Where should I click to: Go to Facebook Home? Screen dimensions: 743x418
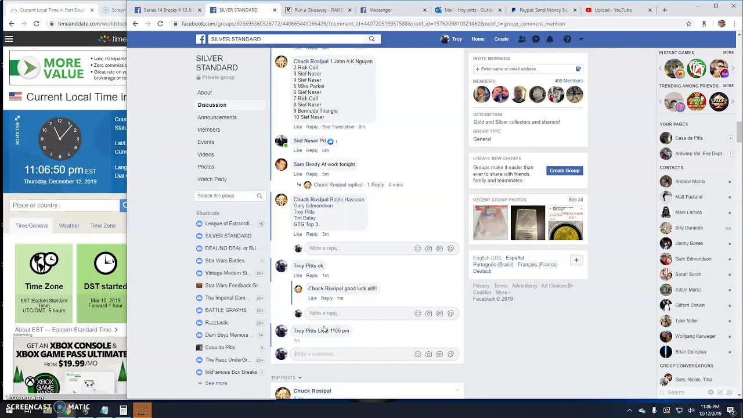tap(478, 39)
